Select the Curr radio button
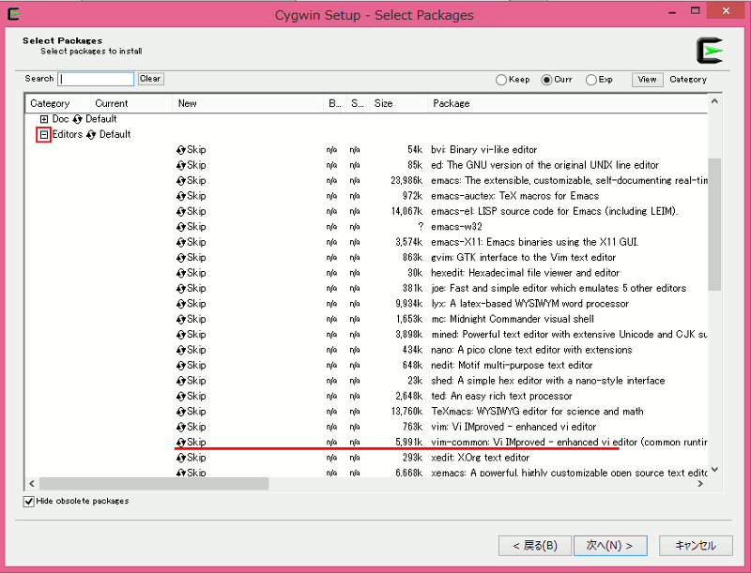 click(546, 80)
